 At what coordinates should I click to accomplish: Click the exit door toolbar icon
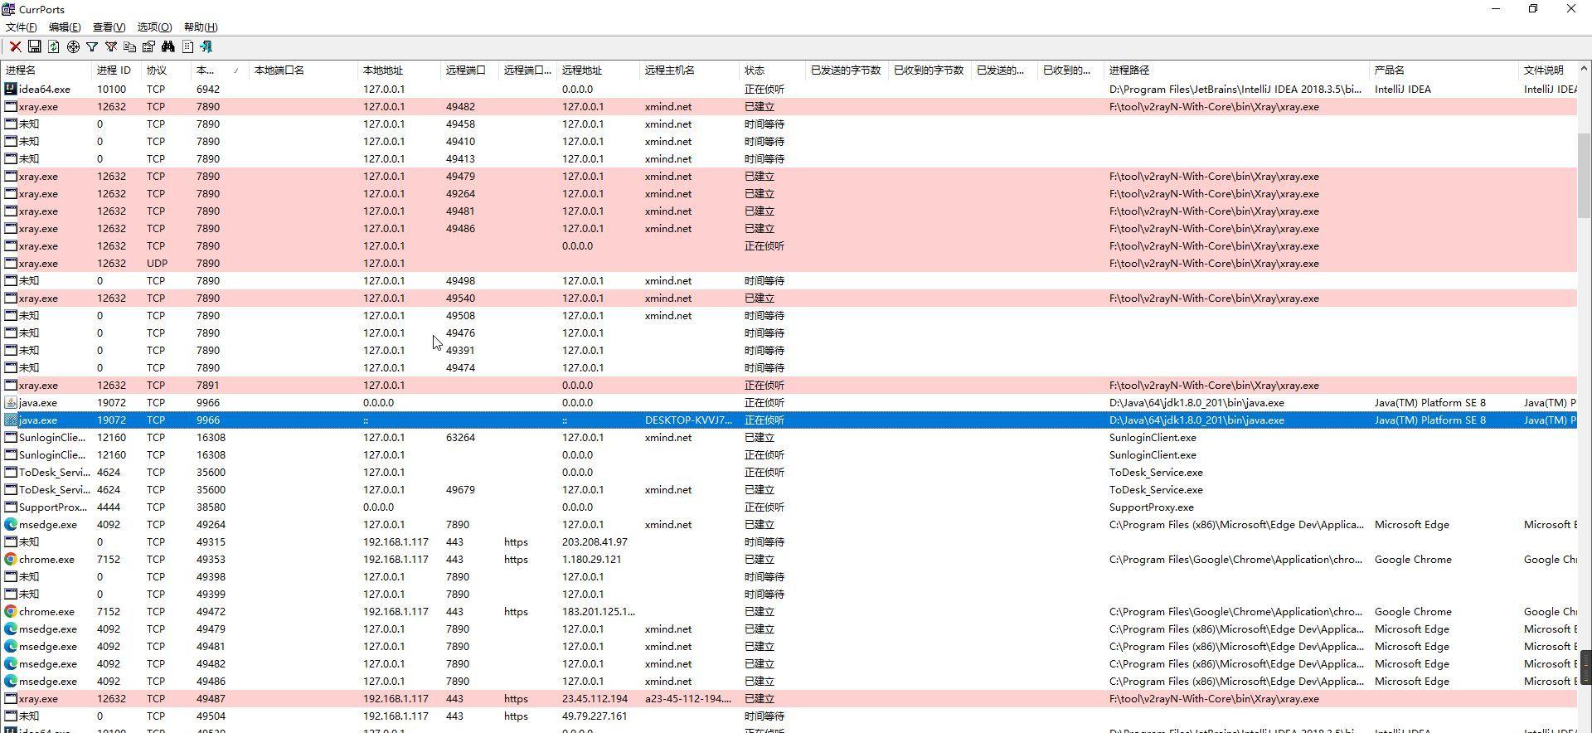[x=206, y=47]
